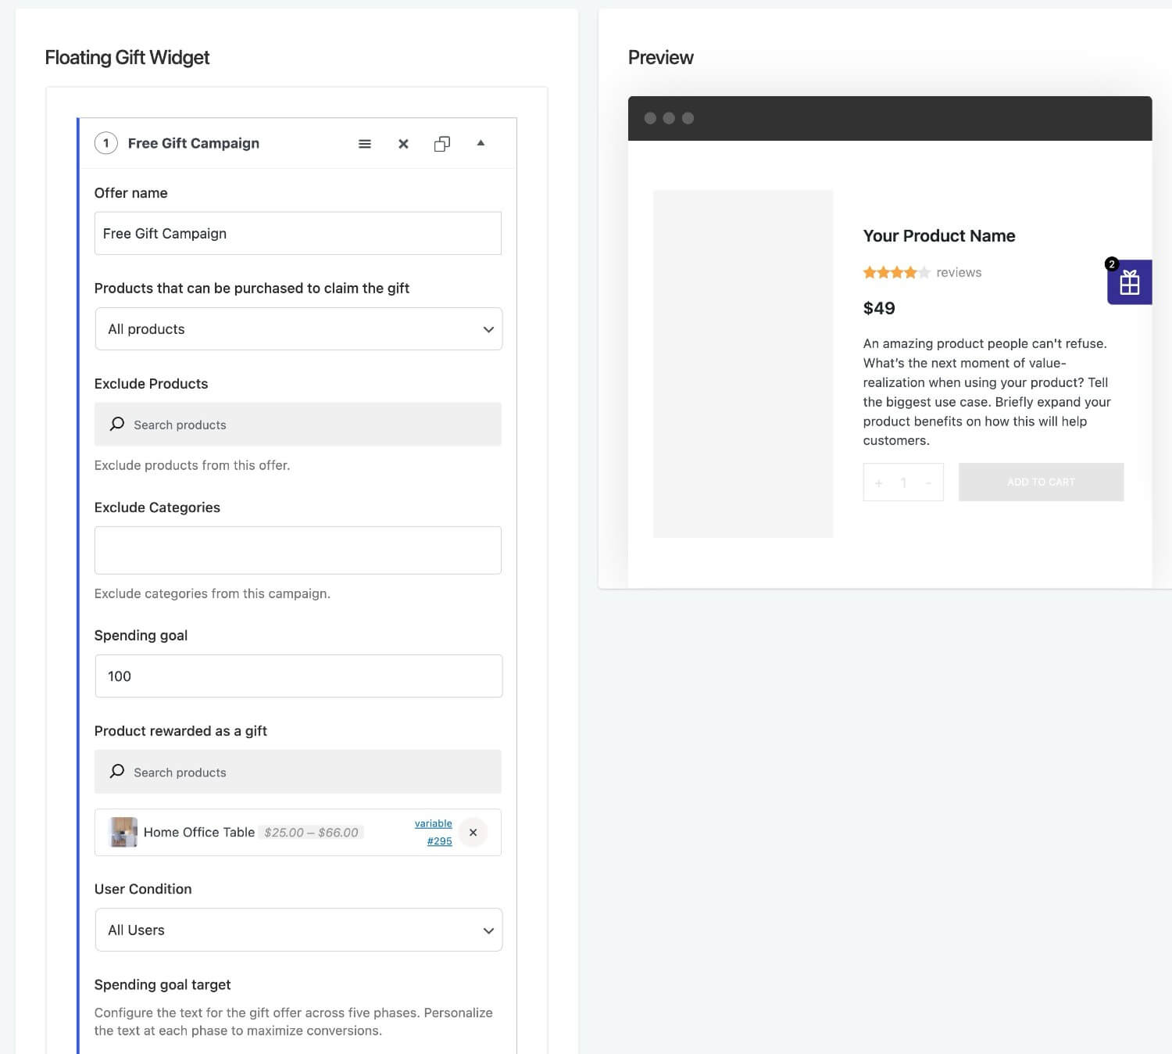
Task: Click the Home Office Table thumbnail
Action: click(x=123, y=832)
